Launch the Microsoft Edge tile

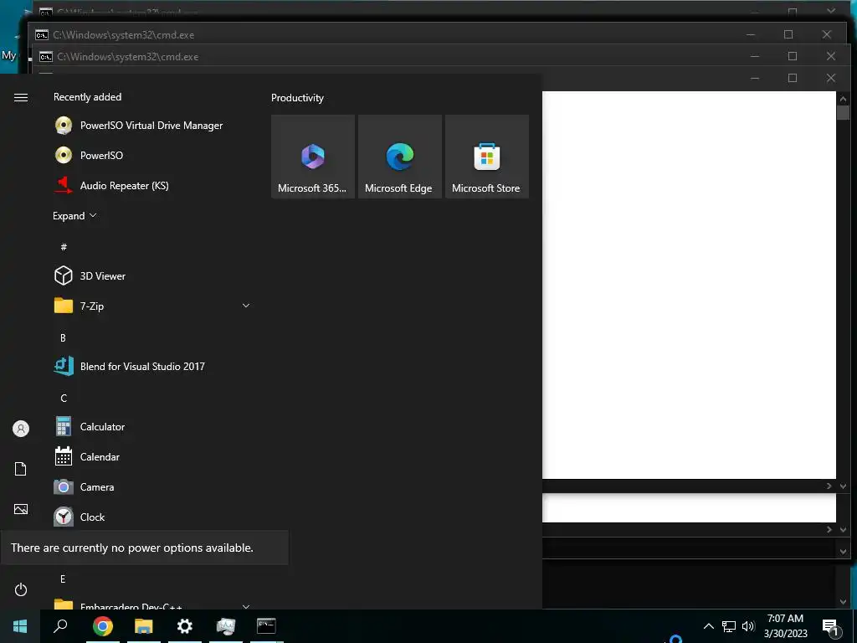click(x=399, y=157)
